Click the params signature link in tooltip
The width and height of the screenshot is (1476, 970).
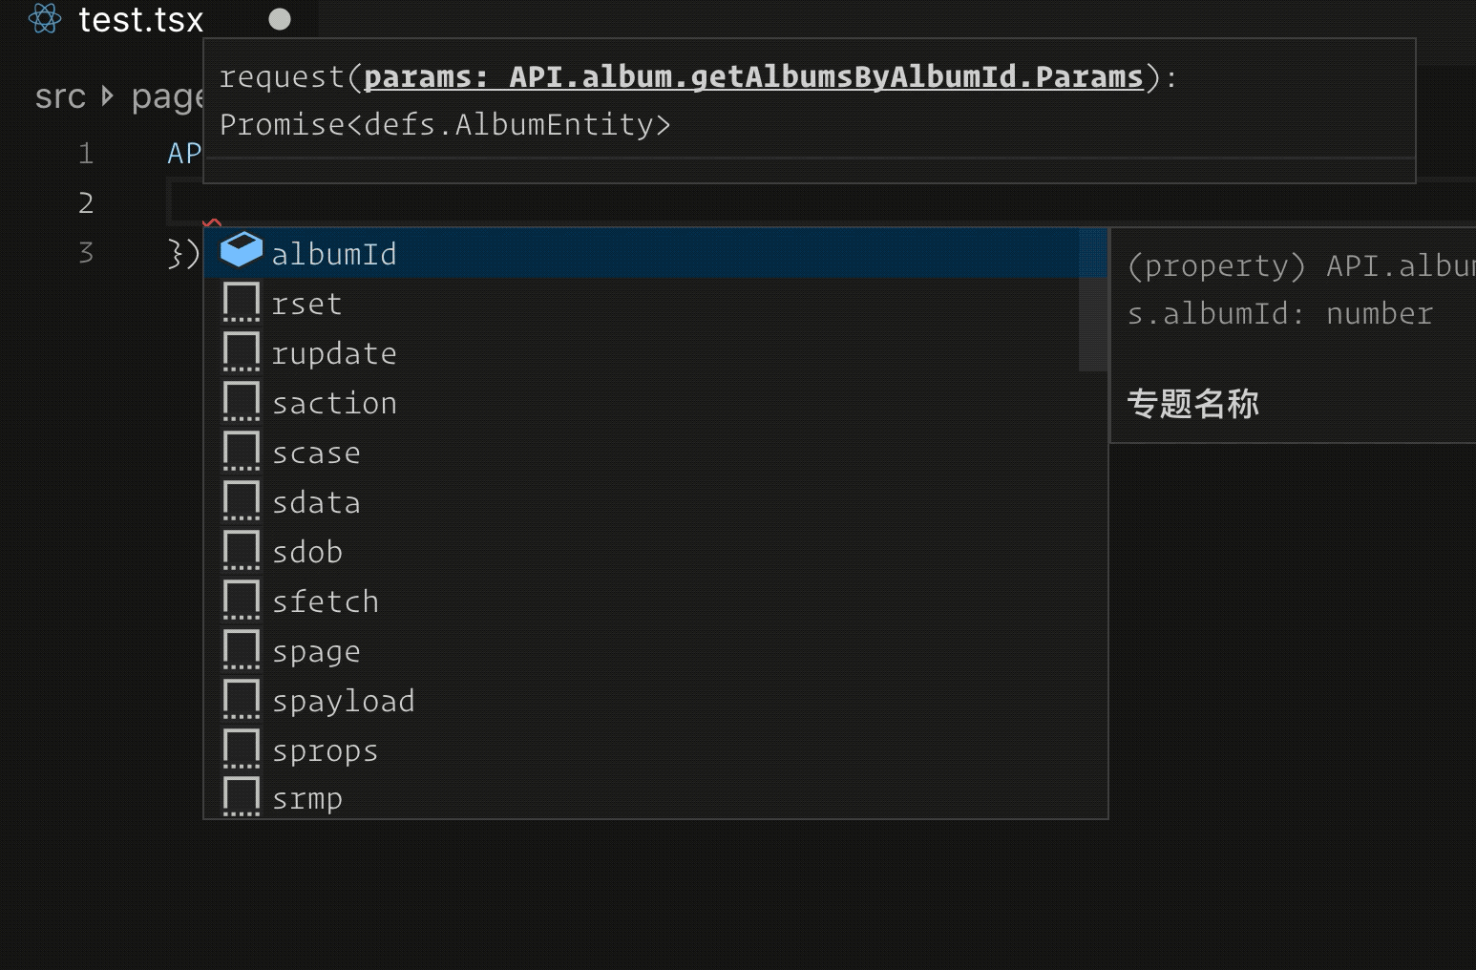753,76
